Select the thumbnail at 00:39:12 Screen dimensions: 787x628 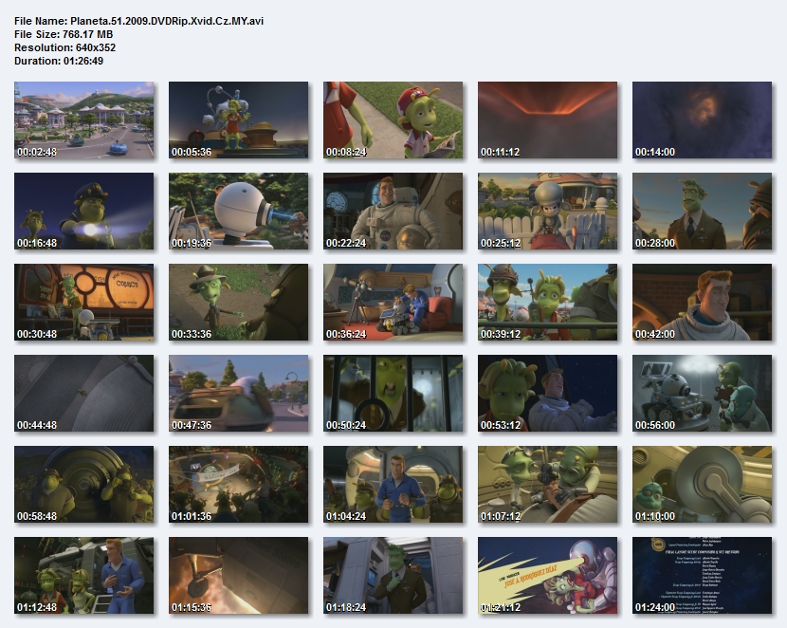click(548, 303)
